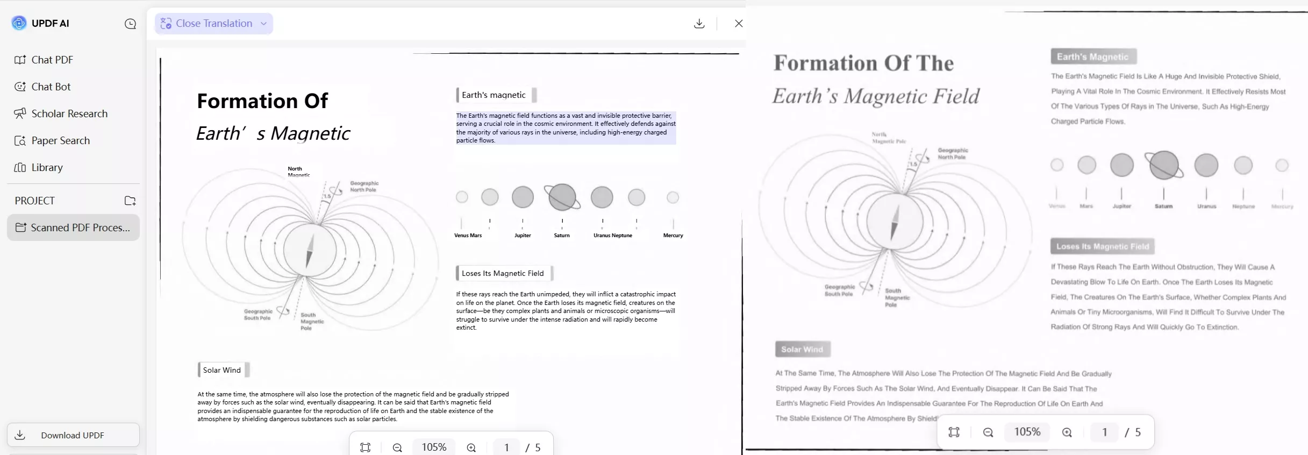This screenshot has width=1308, height=455.
Task: Click fit-to-page icon in right viewer
Action: click(954, 432)
